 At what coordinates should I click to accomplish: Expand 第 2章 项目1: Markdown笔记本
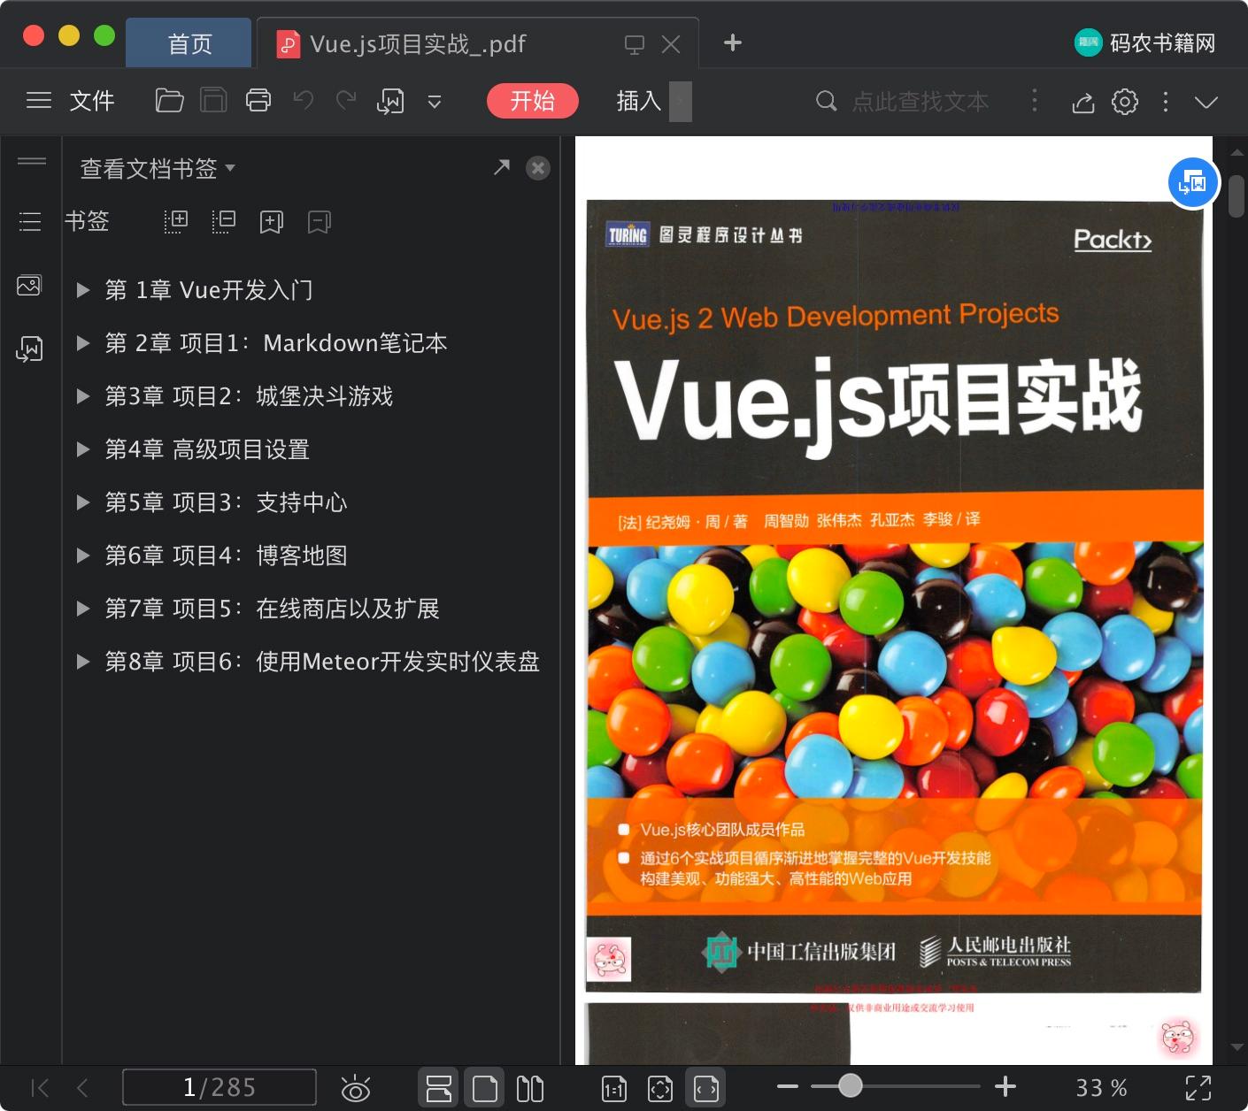(x=83, y=343)
